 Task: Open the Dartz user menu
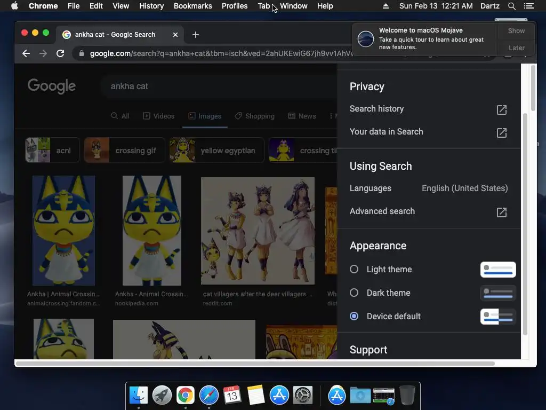coord(489,6)
